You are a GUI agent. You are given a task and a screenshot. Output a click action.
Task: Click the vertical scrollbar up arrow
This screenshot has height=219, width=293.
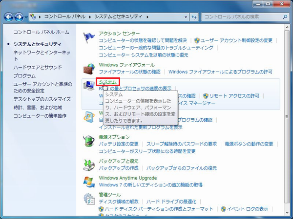click(x=287, y=27)
